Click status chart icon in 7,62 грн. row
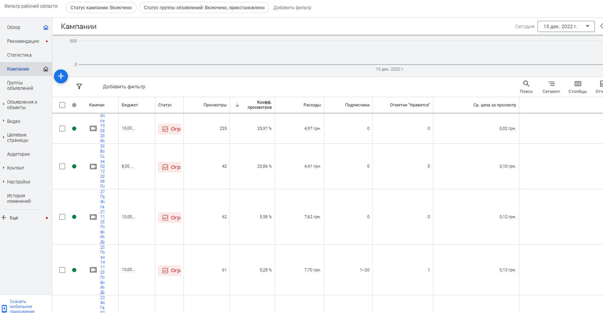This screenshot has height=313, width=603. click(x=165, y=218)
